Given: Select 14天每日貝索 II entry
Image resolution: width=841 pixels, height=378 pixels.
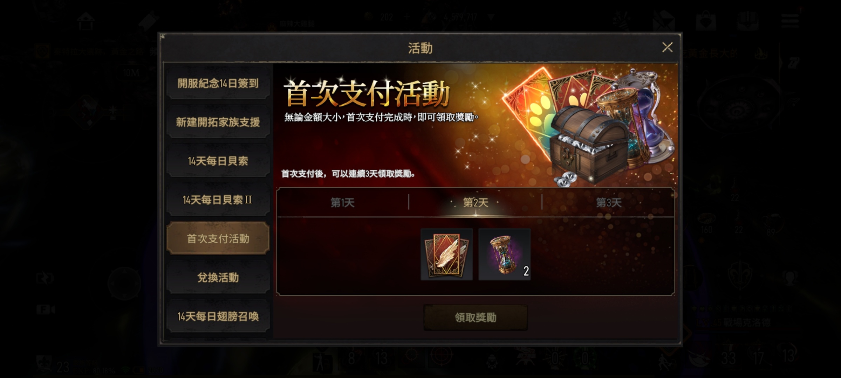Looking at the screenshot, I should coord(218,200).
